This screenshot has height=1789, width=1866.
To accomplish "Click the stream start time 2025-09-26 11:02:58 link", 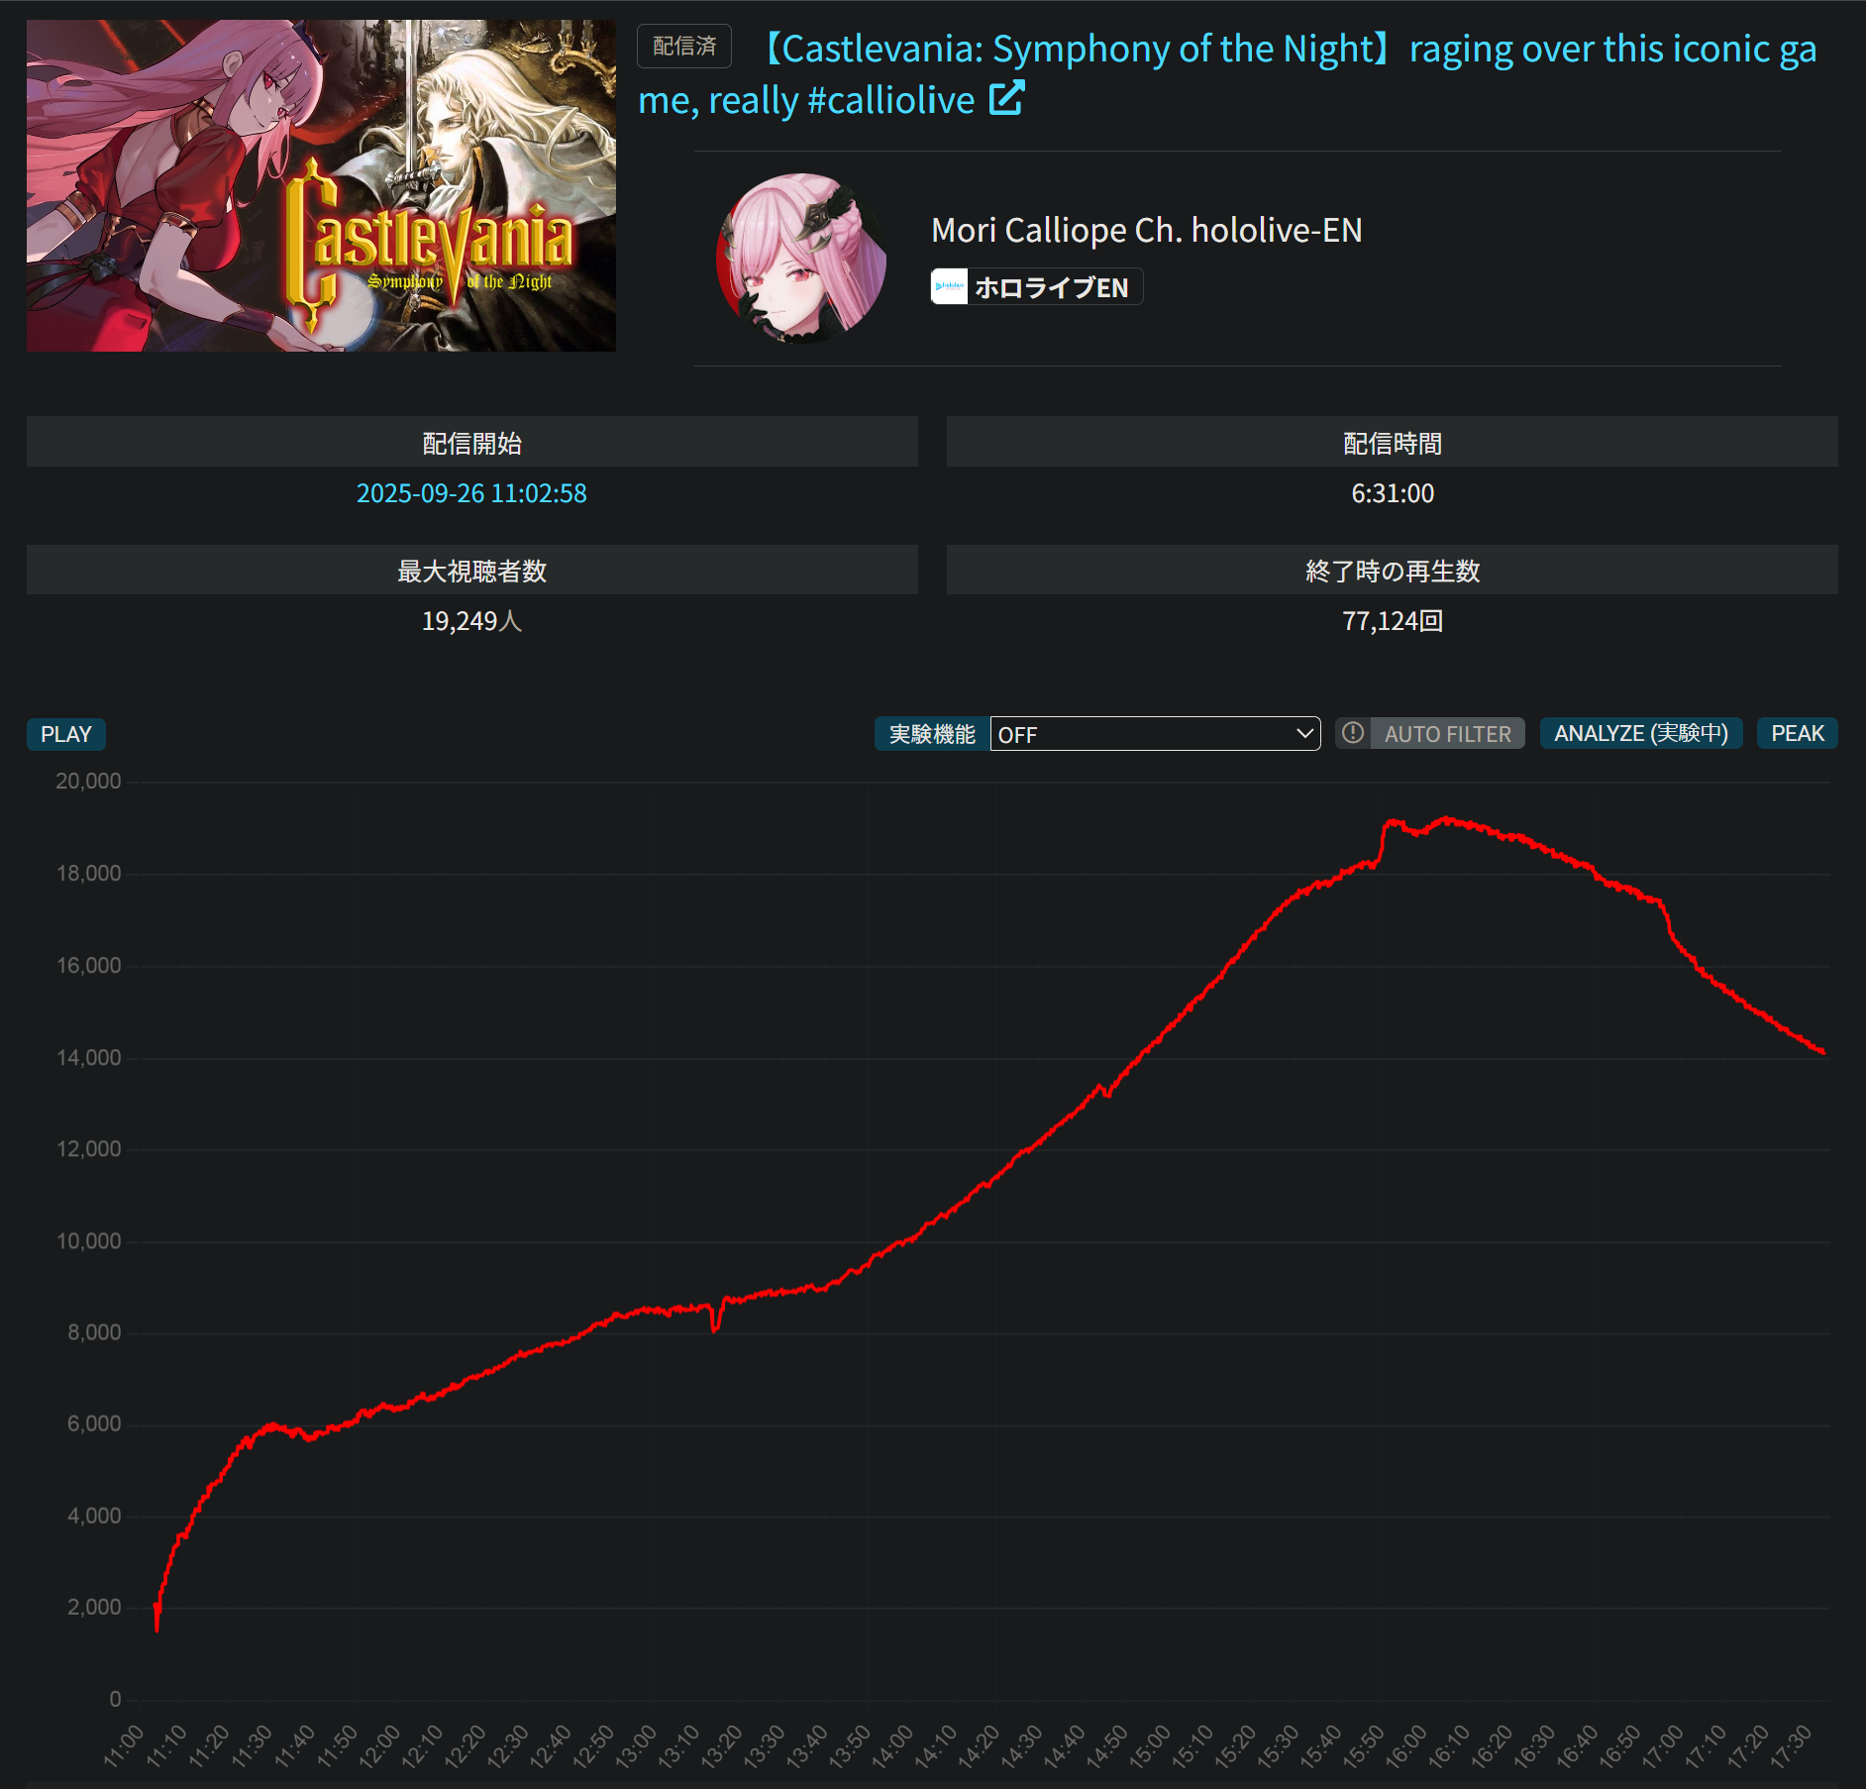I will 471,493.
